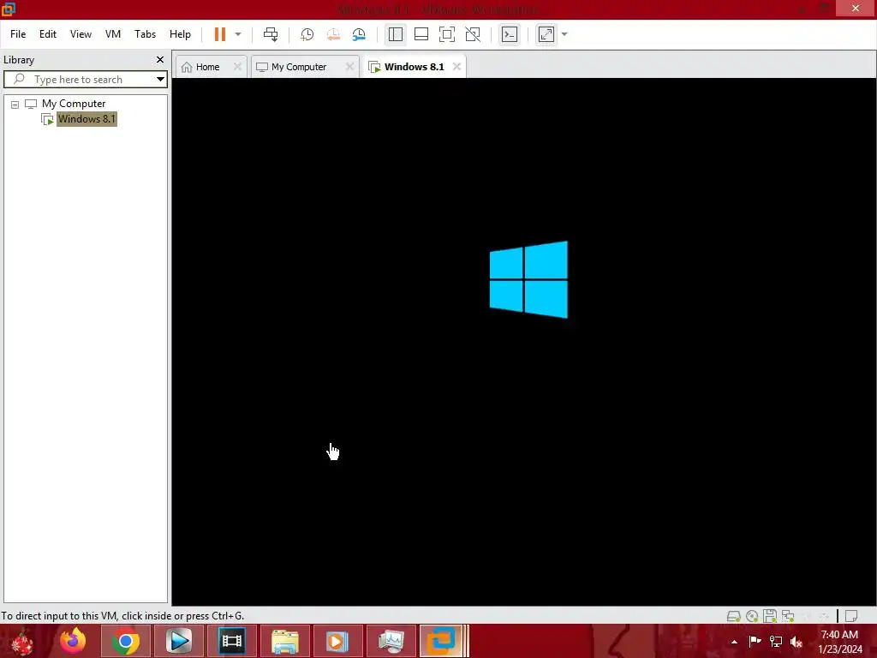Revert the VM to its previous snapshot
The height and width of the screenshot is (658, 877).
pyautogui.click(x=333, y=34)
